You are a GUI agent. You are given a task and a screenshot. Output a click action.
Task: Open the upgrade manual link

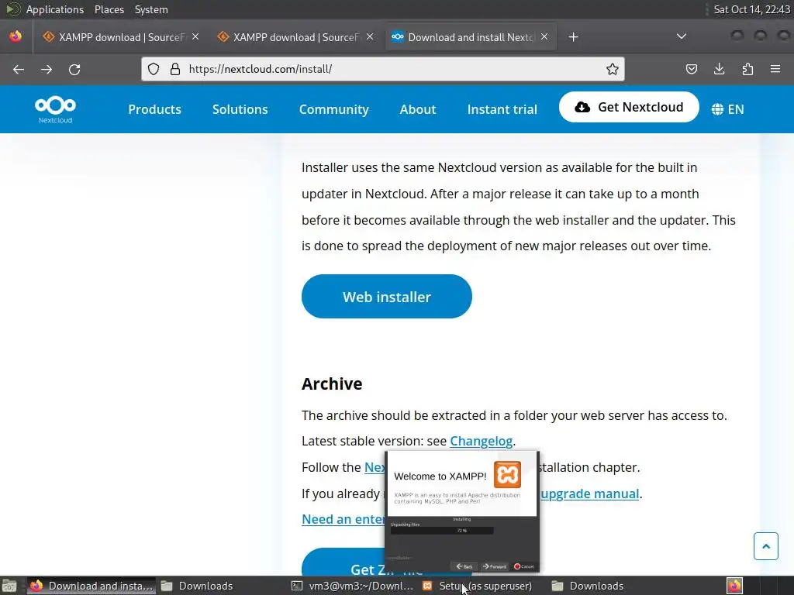pos(589,494)
